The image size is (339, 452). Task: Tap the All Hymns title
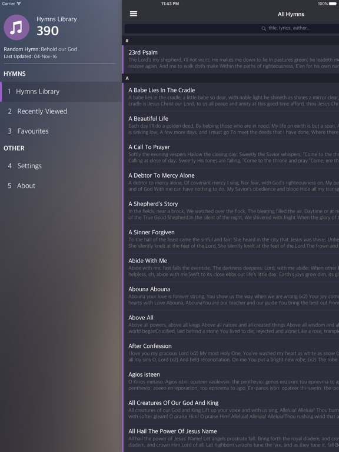291,14
